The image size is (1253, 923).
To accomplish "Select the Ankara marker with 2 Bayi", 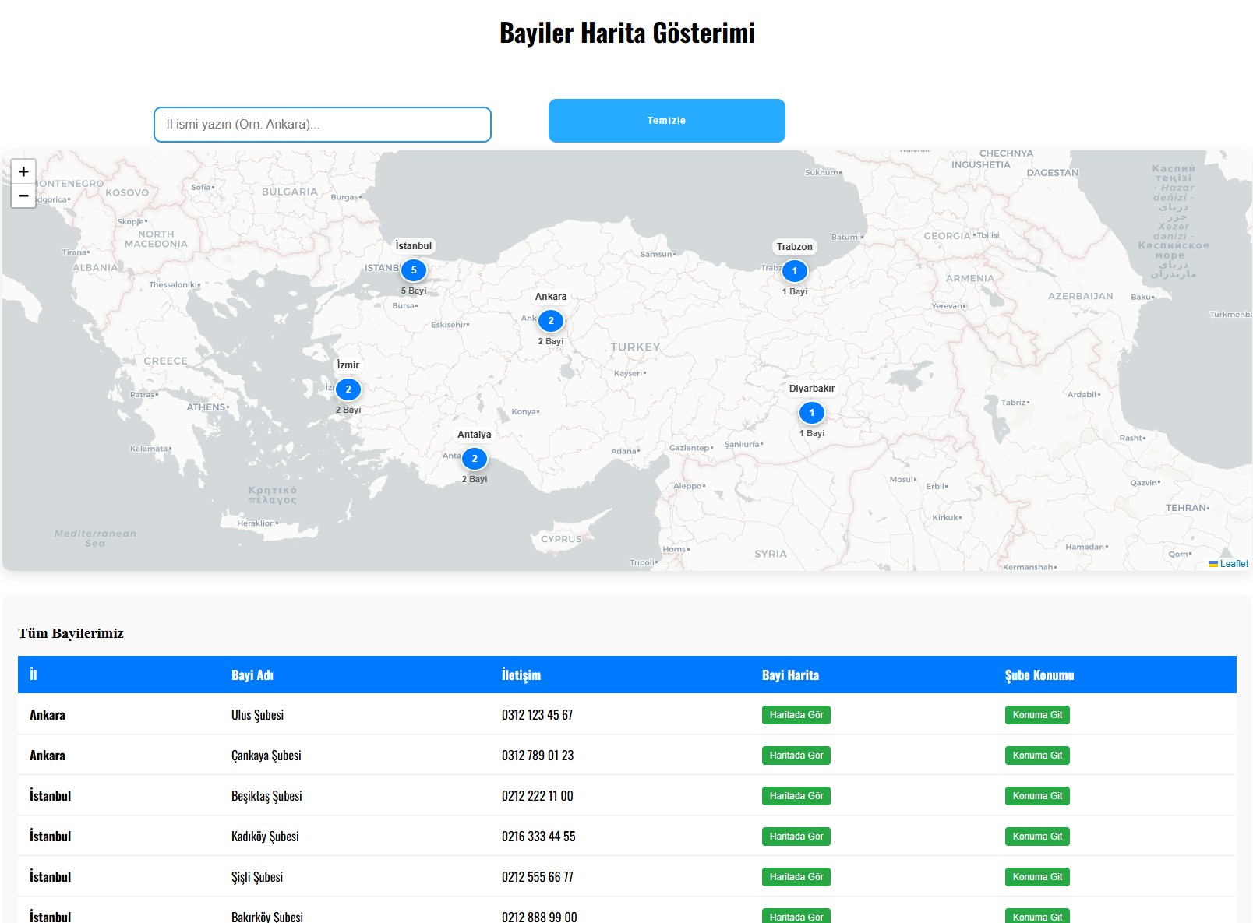I will tap(551, 319).
